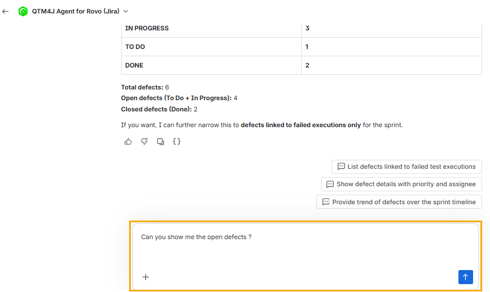490x292 pixels.
Task: Click the Closed defects (Done) line
Action: point(159,109)
